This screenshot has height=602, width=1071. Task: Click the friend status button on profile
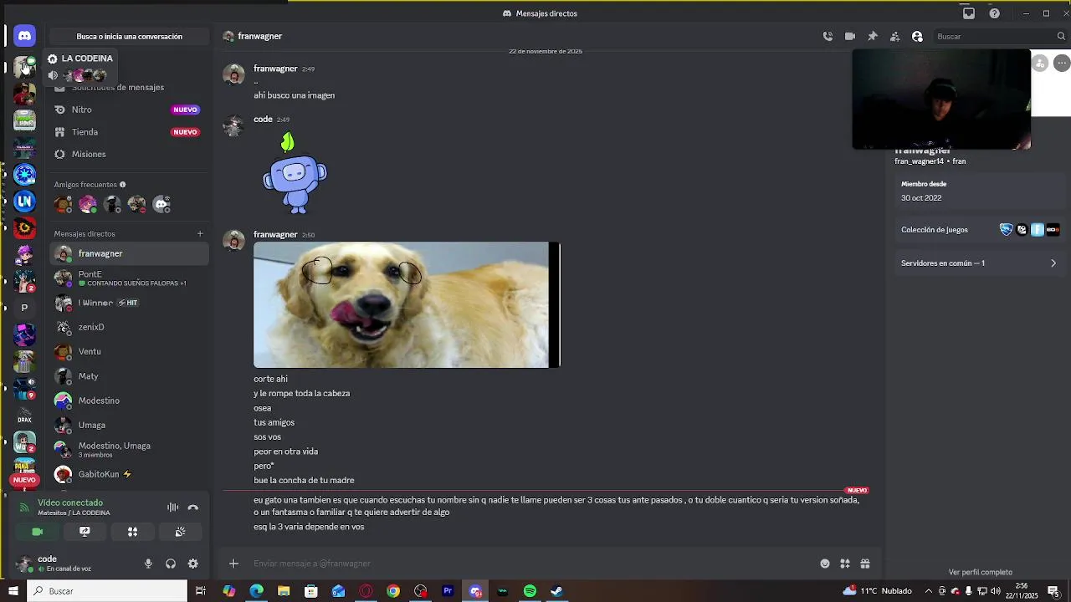click(1040, 63)
